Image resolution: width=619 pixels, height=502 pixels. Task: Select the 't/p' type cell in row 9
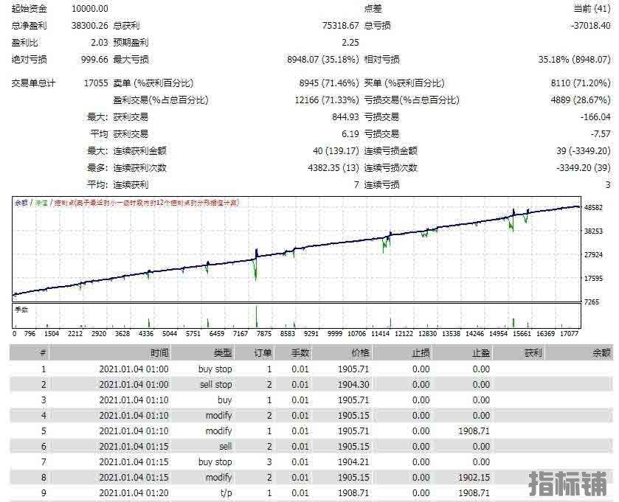click(224, 492)
